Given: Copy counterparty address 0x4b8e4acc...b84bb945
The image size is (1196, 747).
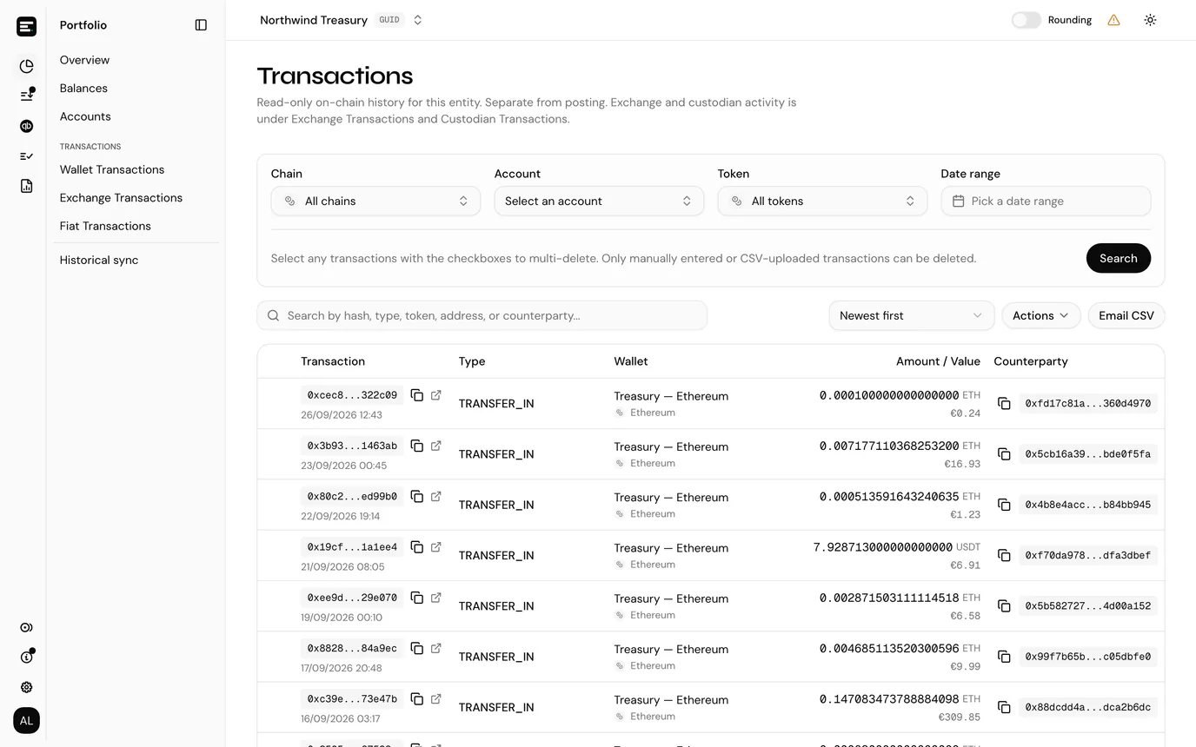Looking at the screenshot, I should click(x=1004, y=505).
